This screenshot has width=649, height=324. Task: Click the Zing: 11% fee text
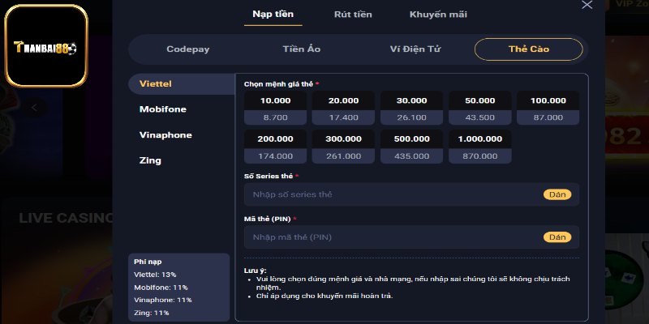point(152,313)
